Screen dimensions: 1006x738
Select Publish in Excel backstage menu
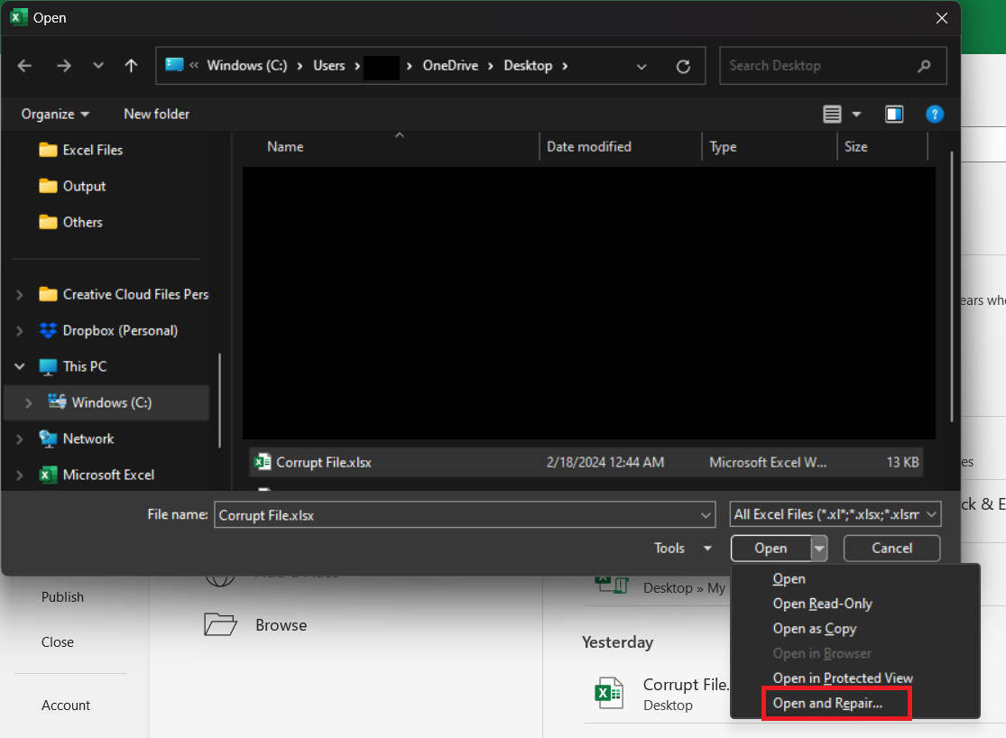tap(62, 597)
